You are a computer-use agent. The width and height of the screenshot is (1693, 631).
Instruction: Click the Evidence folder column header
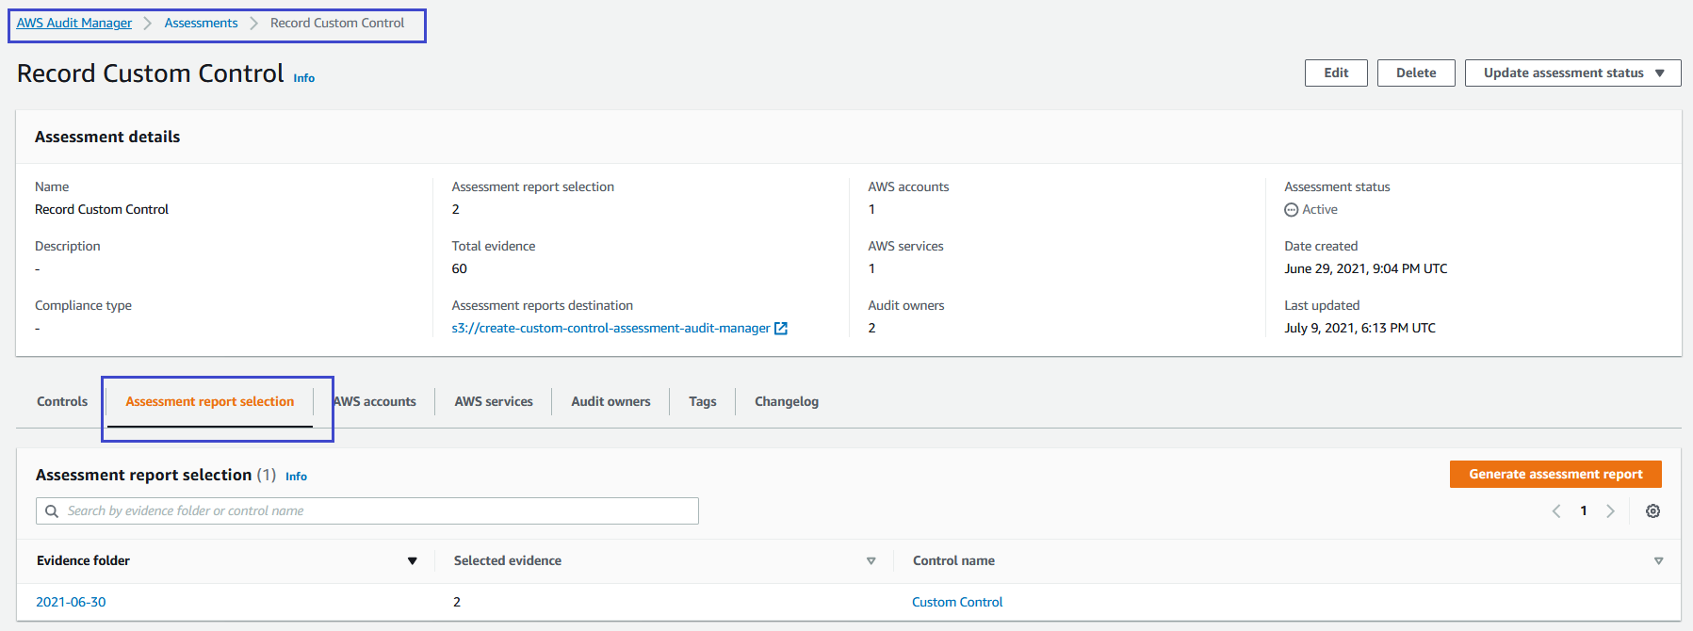click(83, 561)
